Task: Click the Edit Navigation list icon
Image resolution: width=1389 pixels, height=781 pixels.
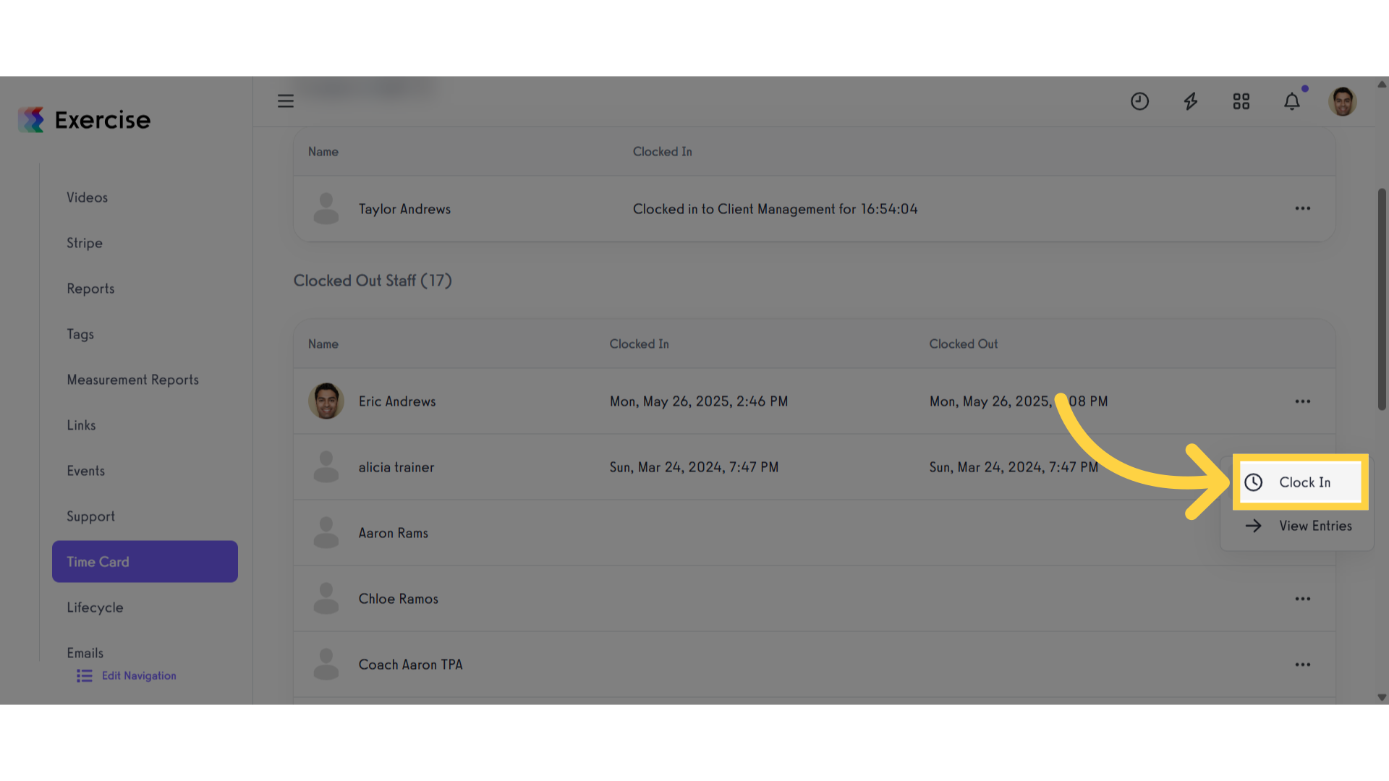Action: (85, 675)
